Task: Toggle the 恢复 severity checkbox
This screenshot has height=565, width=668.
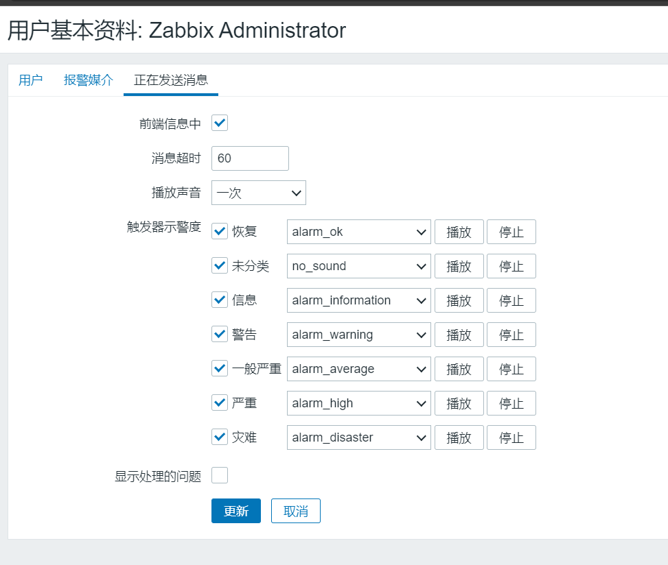Action: point(220,232)
